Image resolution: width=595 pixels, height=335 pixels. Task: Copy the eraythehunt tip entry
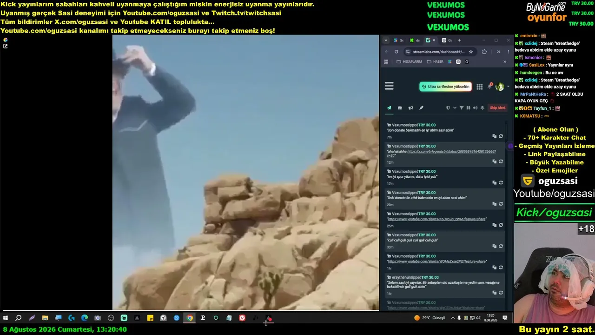(x=494, y=293)
